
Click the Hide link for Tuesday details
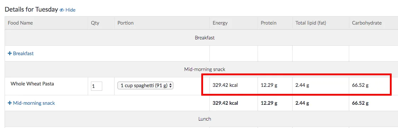(70, 10)
